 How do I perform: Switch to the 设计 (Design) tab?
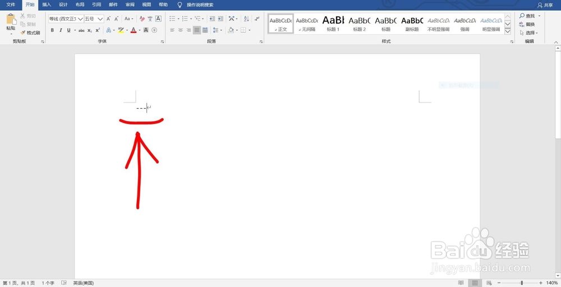pos(63,4)
